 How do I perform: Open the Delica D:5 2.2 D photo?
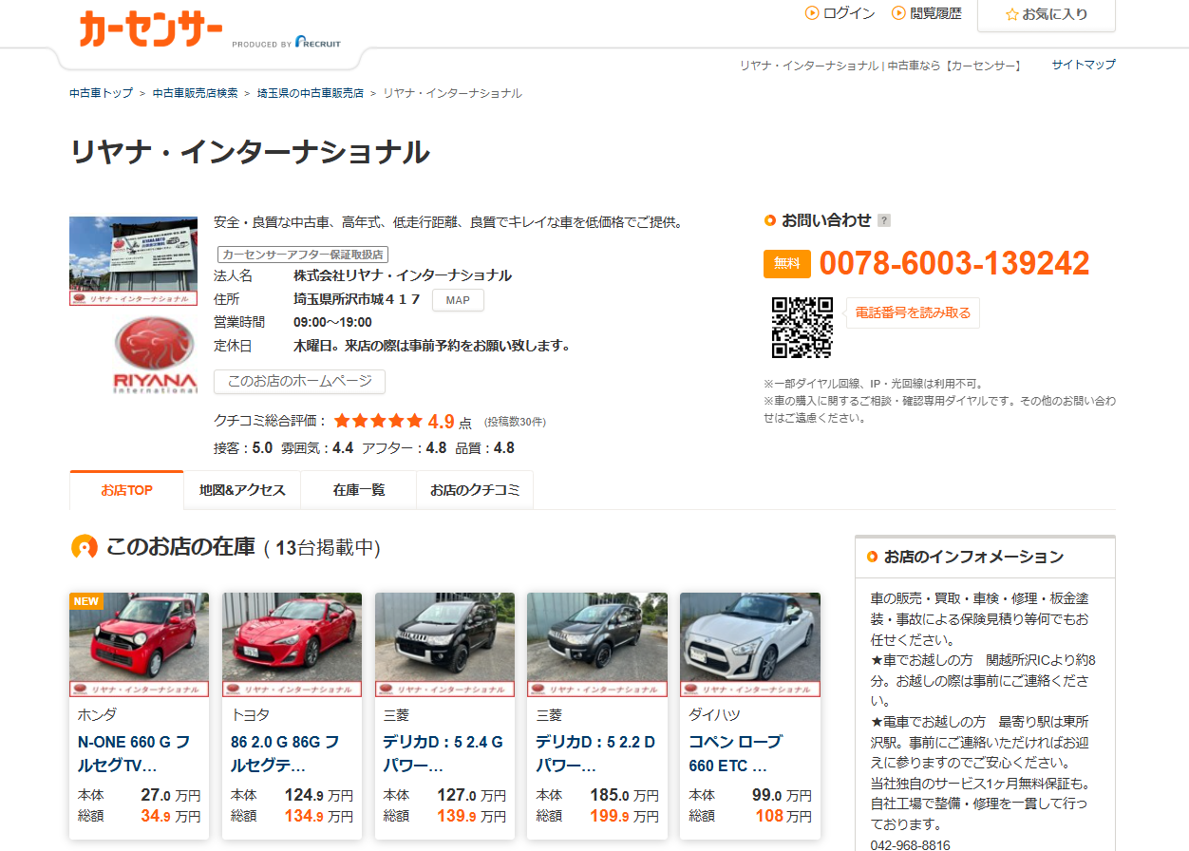tap(597, 645)
